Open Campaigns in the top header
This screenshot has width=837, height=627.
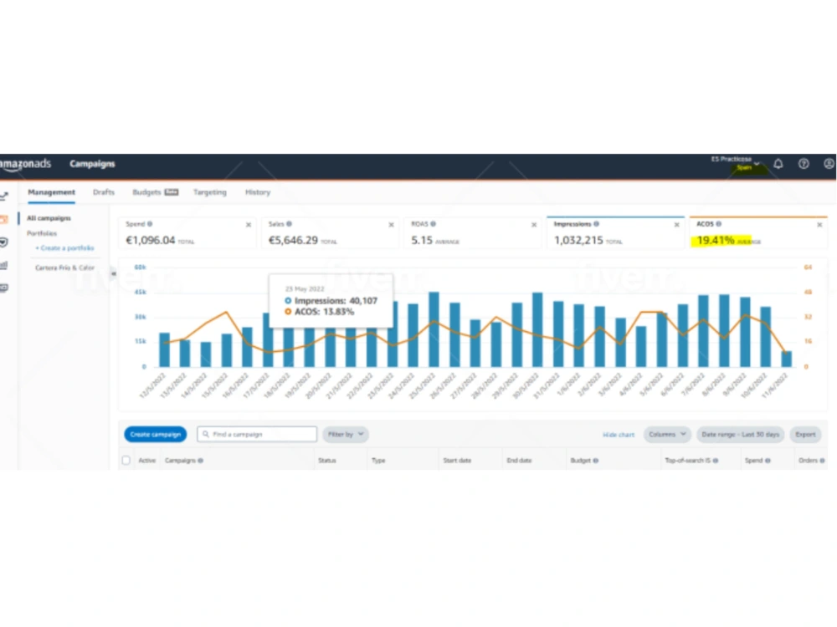pyautogui.click(x=92, y=164)
